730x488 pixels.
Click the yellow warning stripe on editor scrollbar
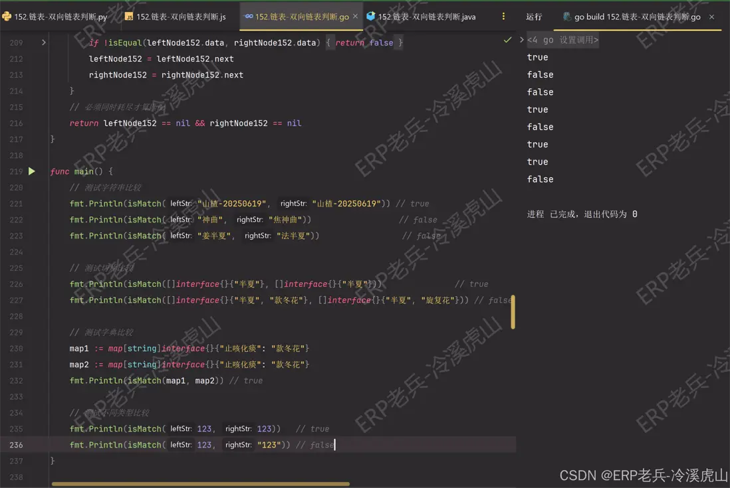click(x=513, y=311)
